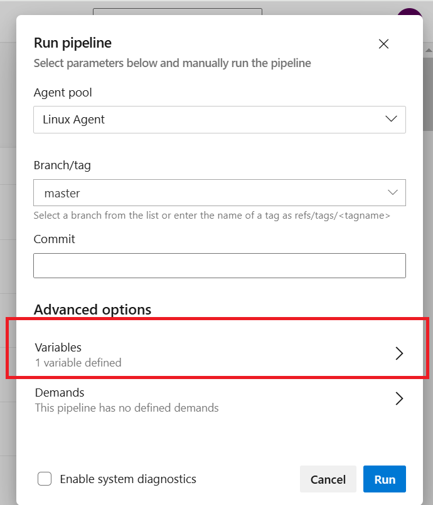Viewport: 433px width, 505px height.
Task: Click the Agent pool dropdown chevron
Action: (x=391, y=119)
